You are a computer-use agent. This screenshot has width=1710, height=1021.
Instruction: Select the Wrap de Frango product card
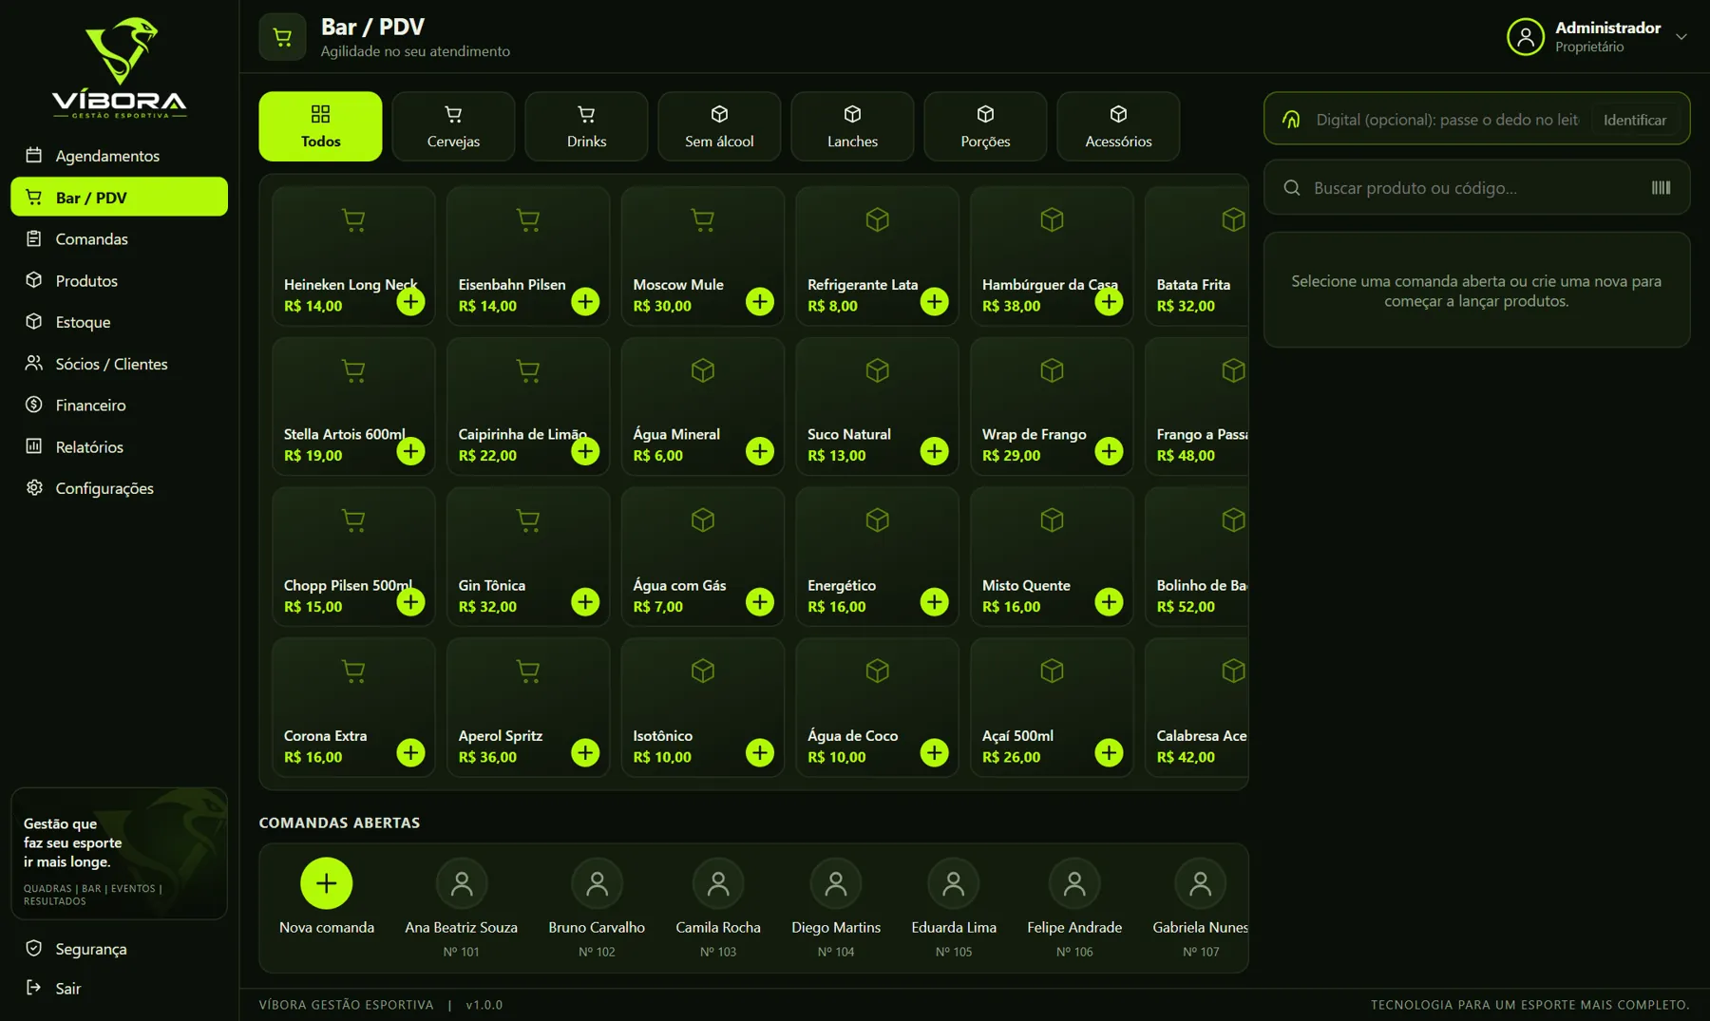click(x=1052, y=407)
